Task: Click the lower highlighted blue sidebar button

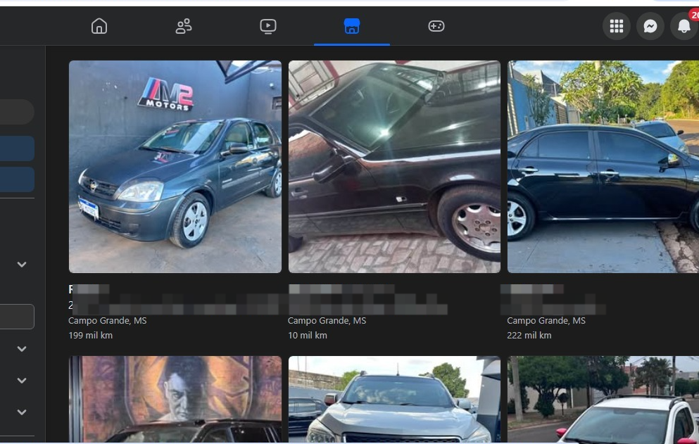Action: pyautogui.click(x=17, y=179)
